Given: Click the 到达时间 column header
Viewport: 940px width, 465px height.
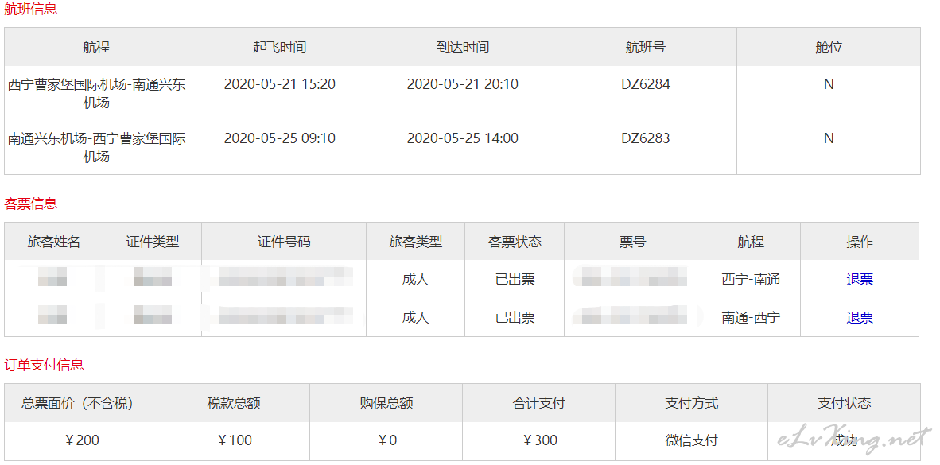Looking at the screenshot, I should tap(462, 48).
